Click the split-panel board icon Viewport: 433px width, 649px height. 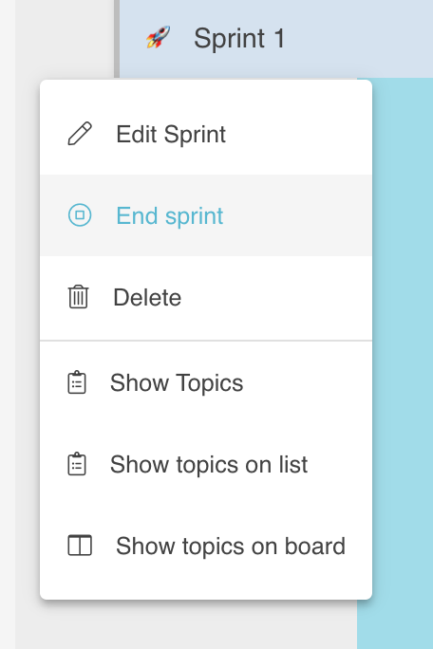80,546
